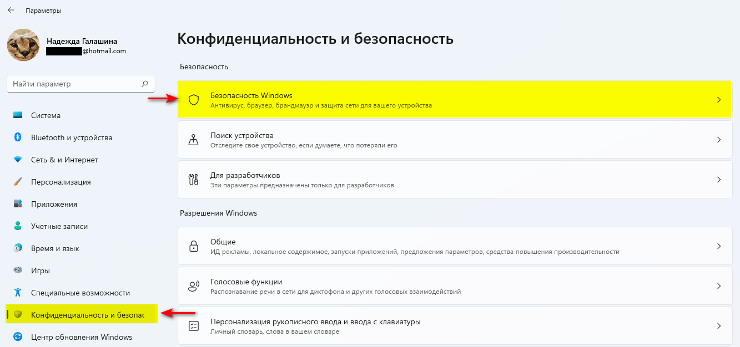The height and width of the screenshot is (347, 740).
Task: Click the Приложения apps icon
Action: [x=18, y=204]
